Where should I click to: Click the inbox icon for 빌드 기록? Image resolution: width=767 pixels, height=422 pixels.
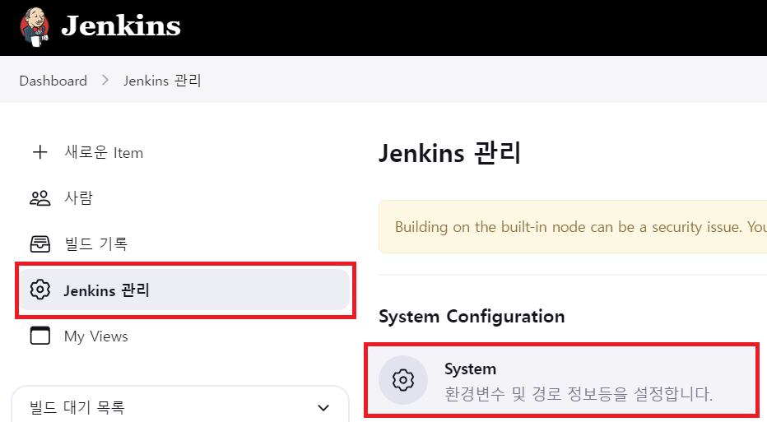pos(40,243)
